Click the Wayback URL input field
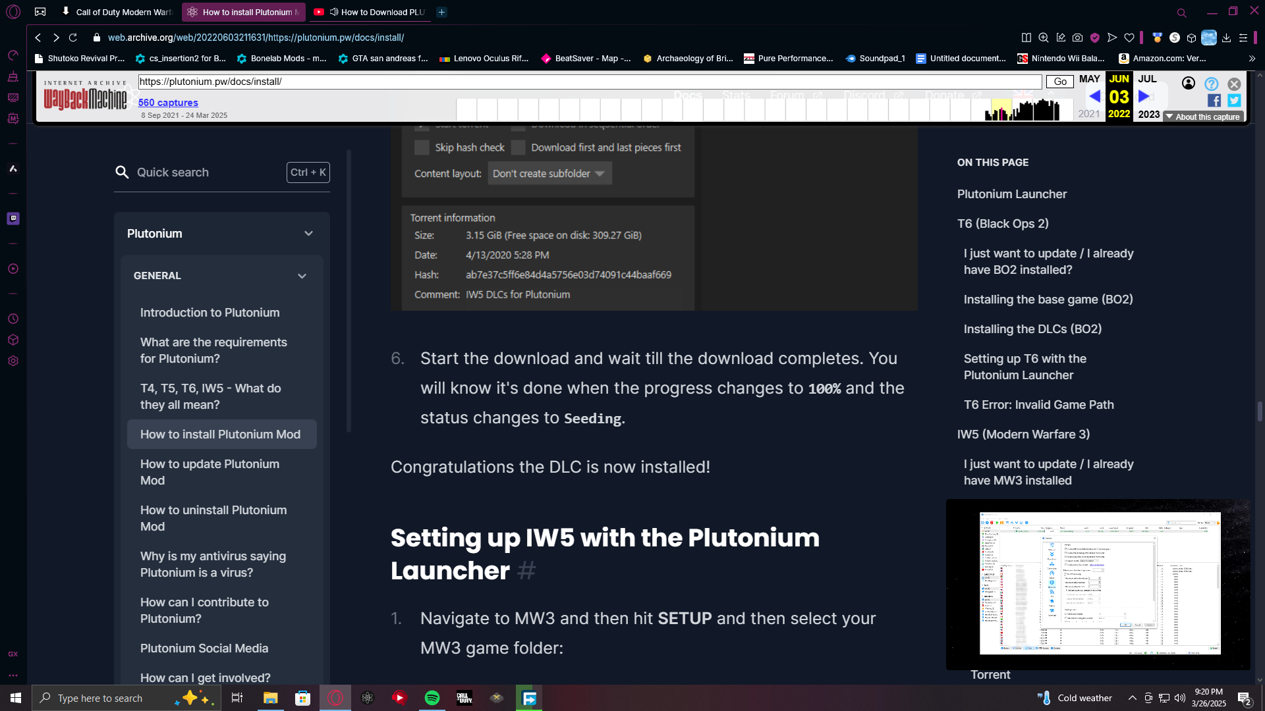 pos(589,82)
